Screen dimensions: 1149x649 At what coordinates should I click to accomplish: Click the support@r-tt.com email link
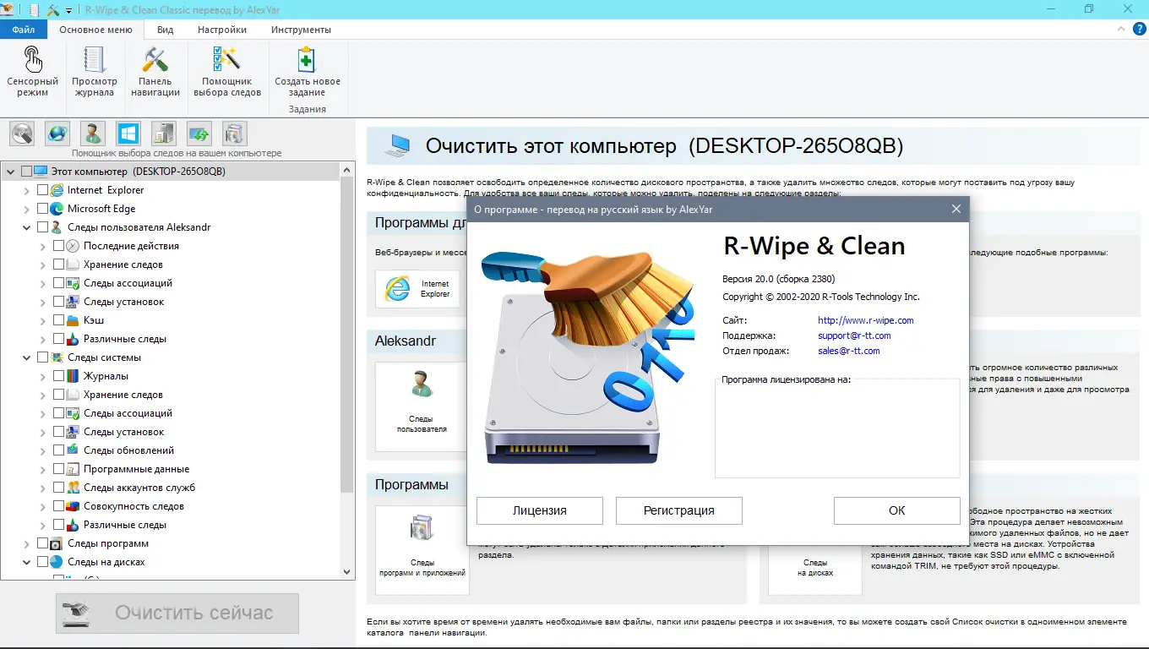tap(854, 335)
